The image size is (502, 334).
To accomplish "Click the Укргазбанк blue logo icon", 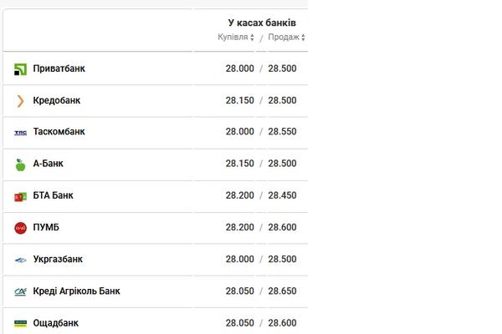I will click(x=20, y=261).
